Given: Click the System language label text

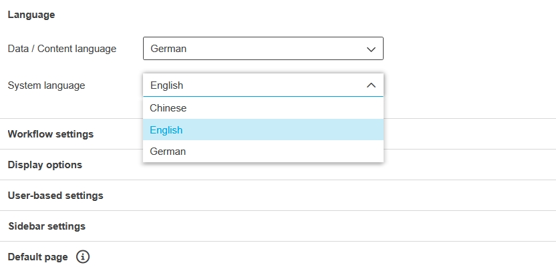Looking at the screenshot, I should coord(46,85).
